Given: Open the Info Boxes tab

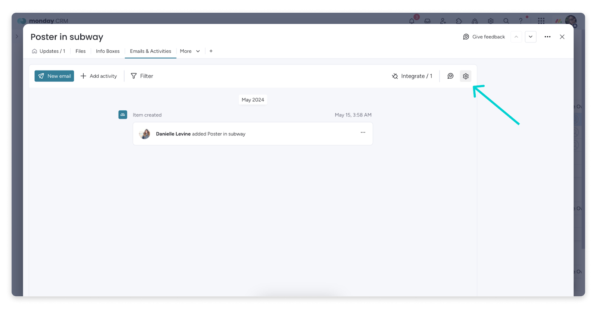Looking at the screenshot, I should 108,51.
